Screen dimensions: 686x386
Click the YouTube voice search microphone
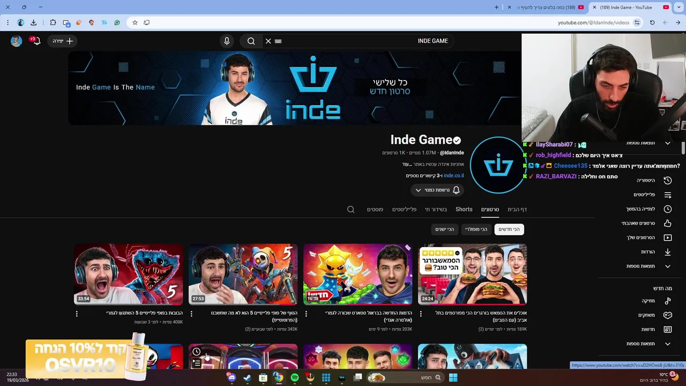(x=227, y=41)
